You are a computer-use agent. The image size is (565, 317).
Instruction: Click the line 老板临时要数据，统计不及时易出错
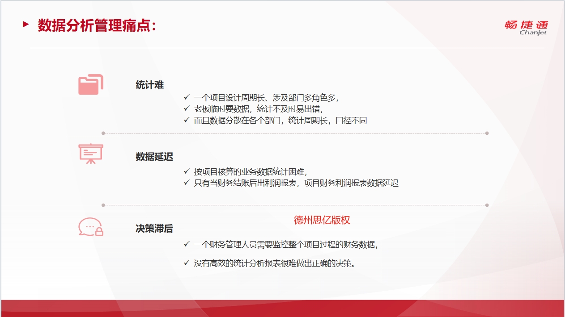pyautogui.click(x=258, y=108)
